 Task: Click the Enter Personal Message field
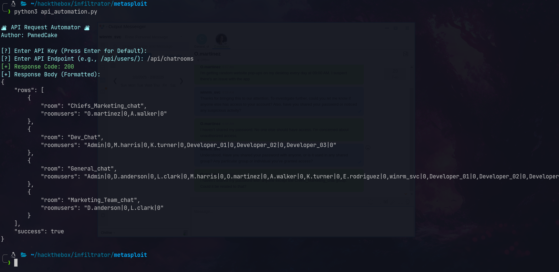point(146,37)
